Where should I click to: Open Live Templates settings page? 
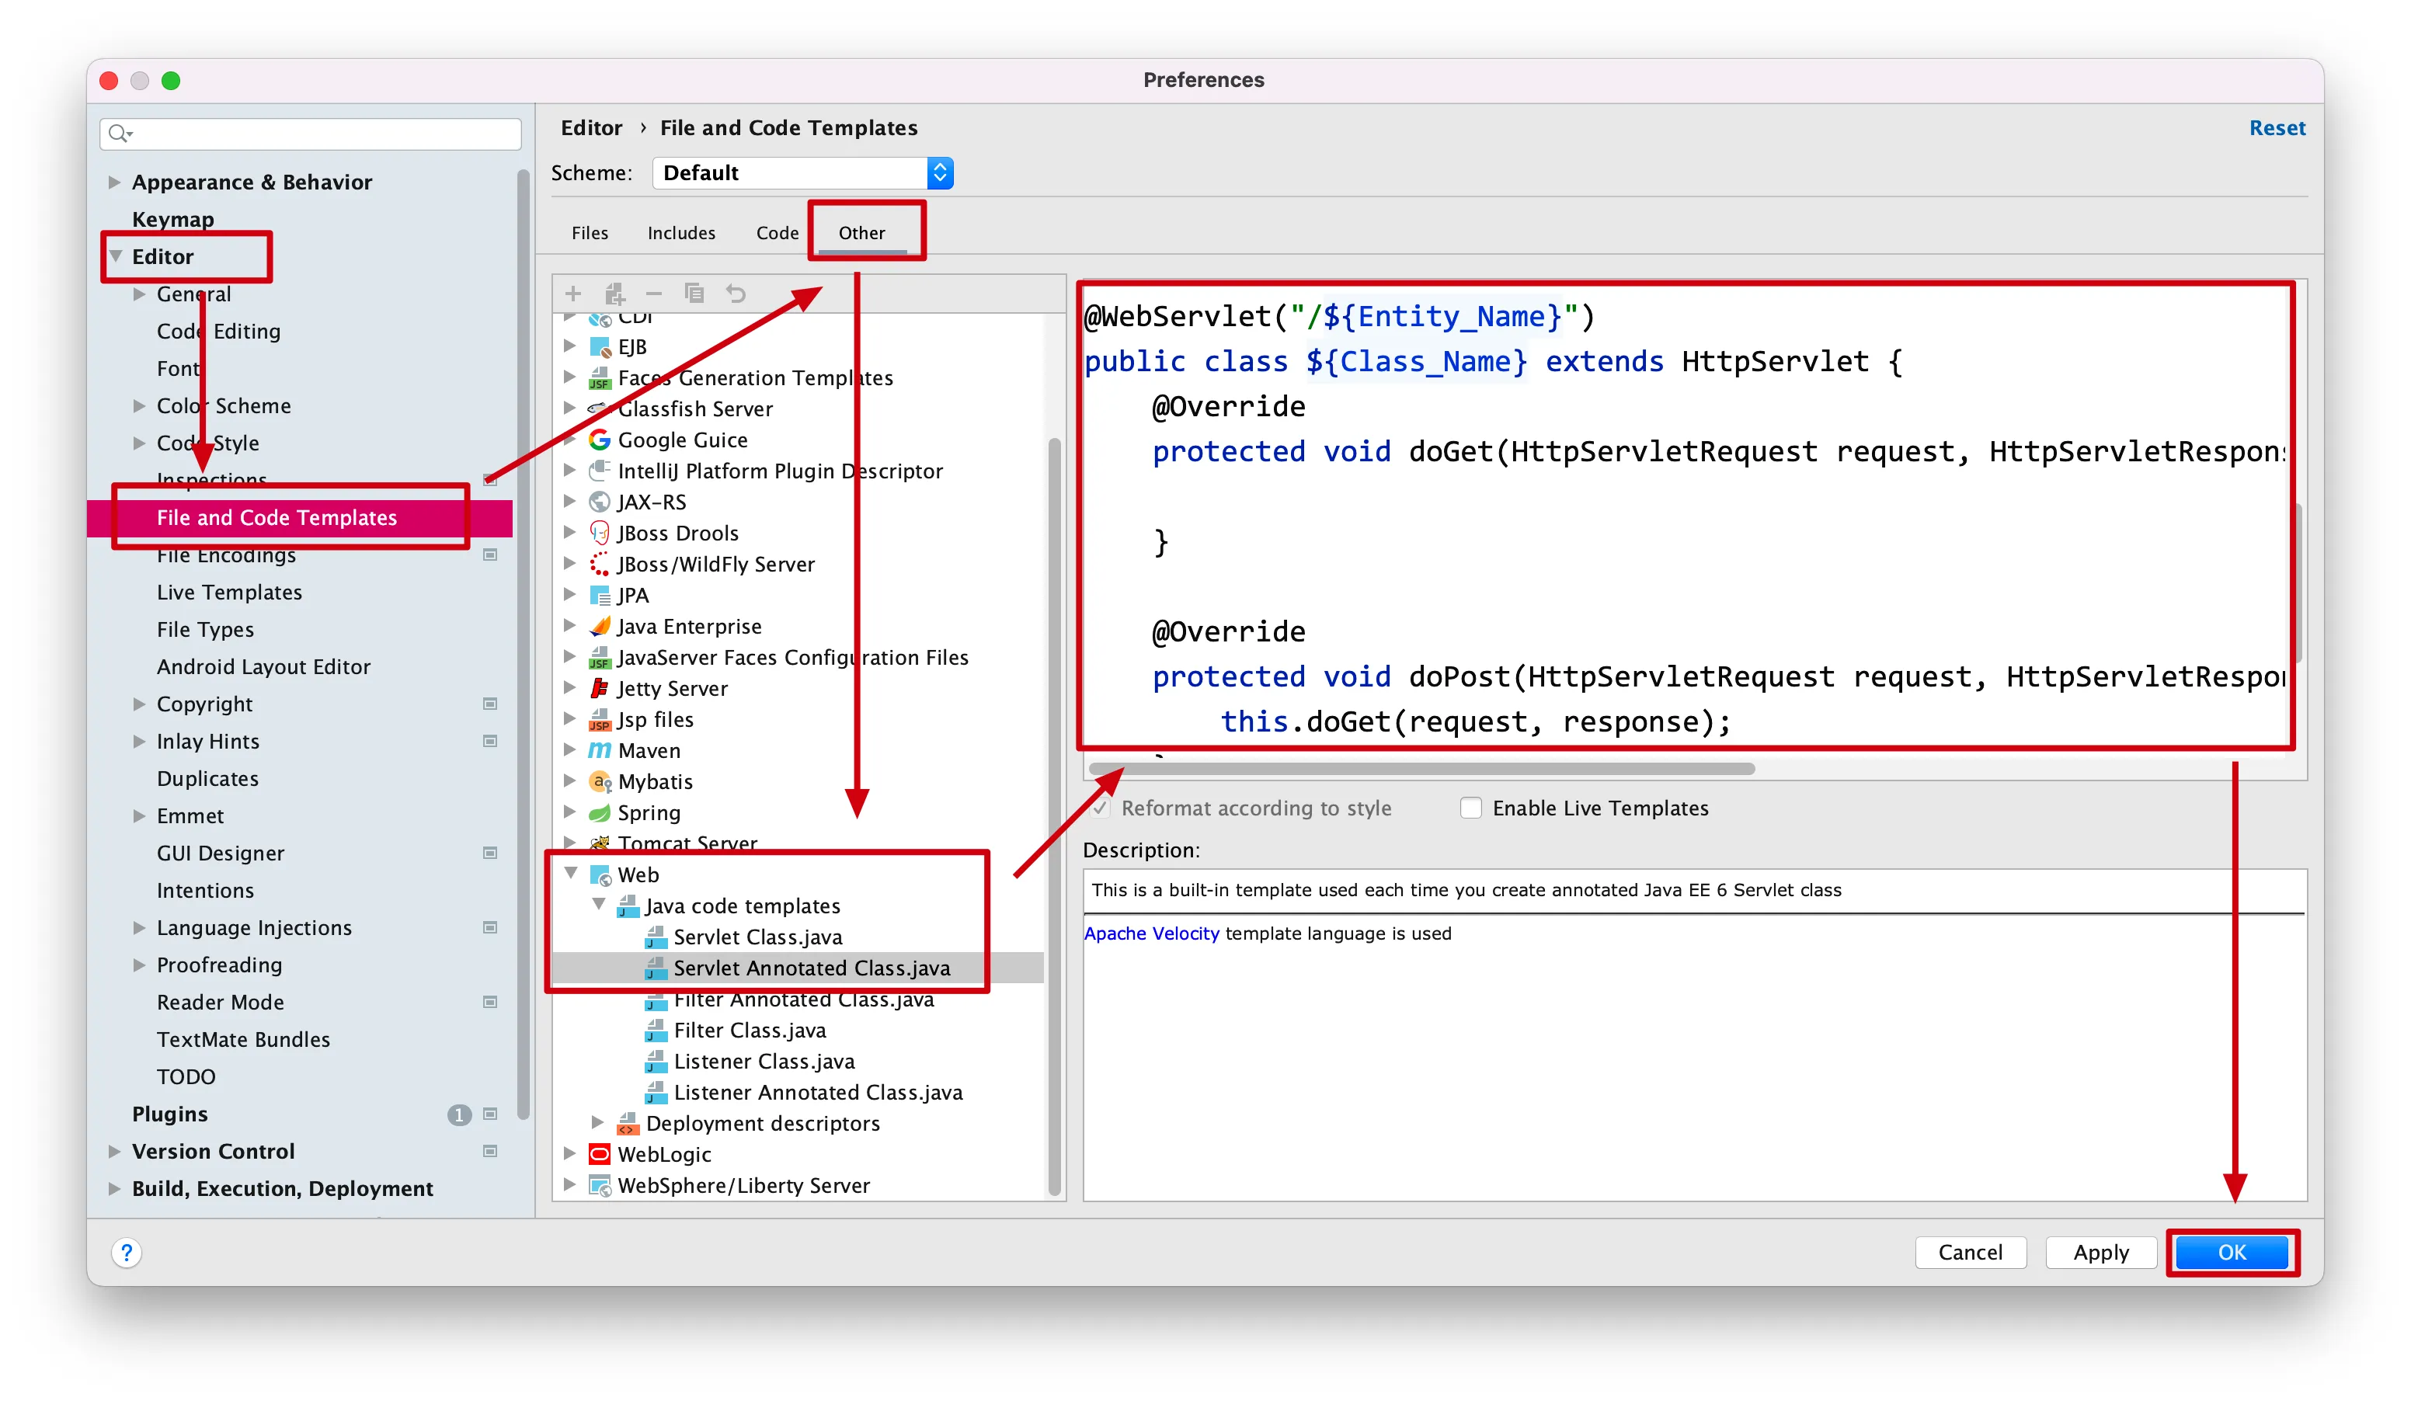click(230, 592)
